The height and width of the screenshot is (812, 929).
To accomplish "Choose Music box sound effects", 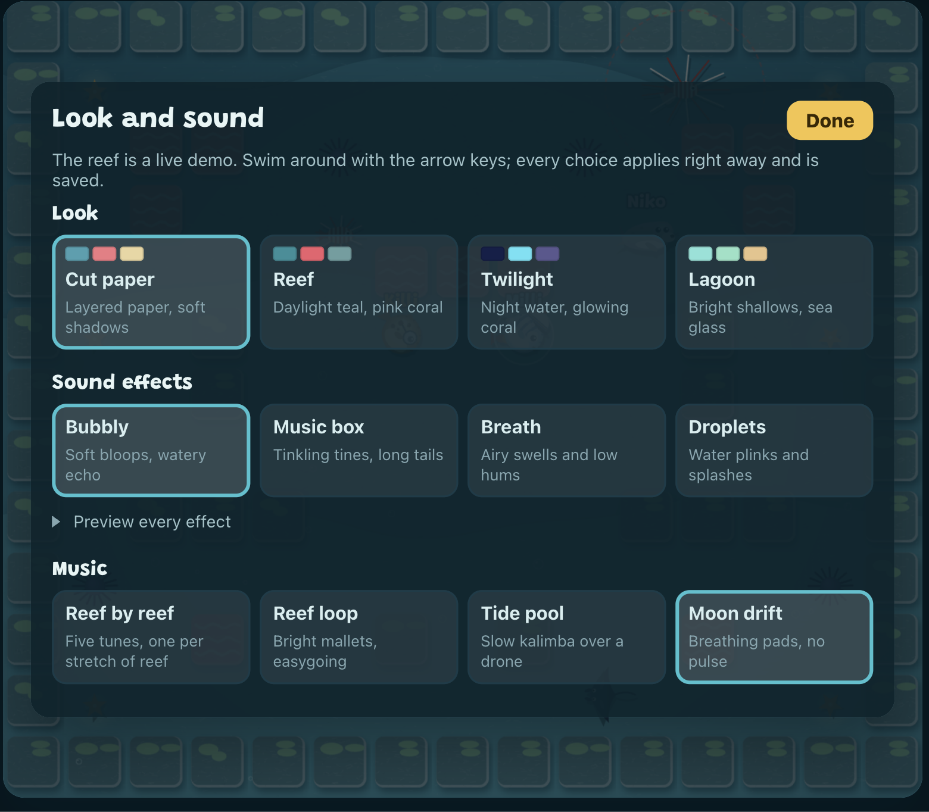I will (359, 450).
